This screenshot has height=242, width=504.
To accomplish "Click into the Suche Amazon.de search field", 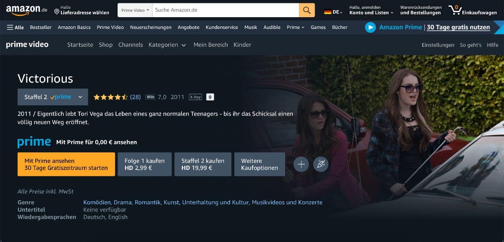I will pos(225,10).
